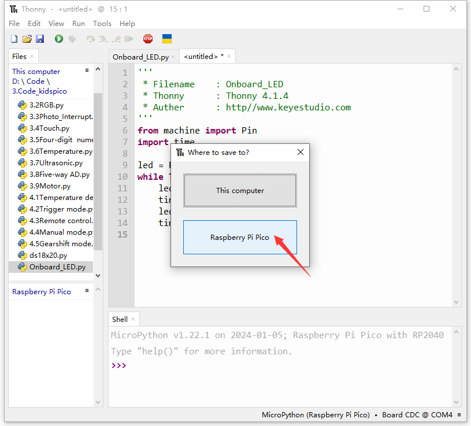Click the New file toolbar icon
The height and width of the screenshot is (426, 471).
click(x=14, y=39)
